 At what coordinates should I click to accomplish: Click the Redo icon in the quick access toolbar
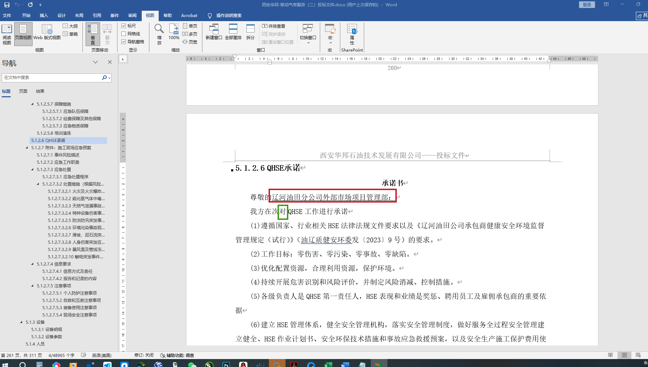click(30, 5)
